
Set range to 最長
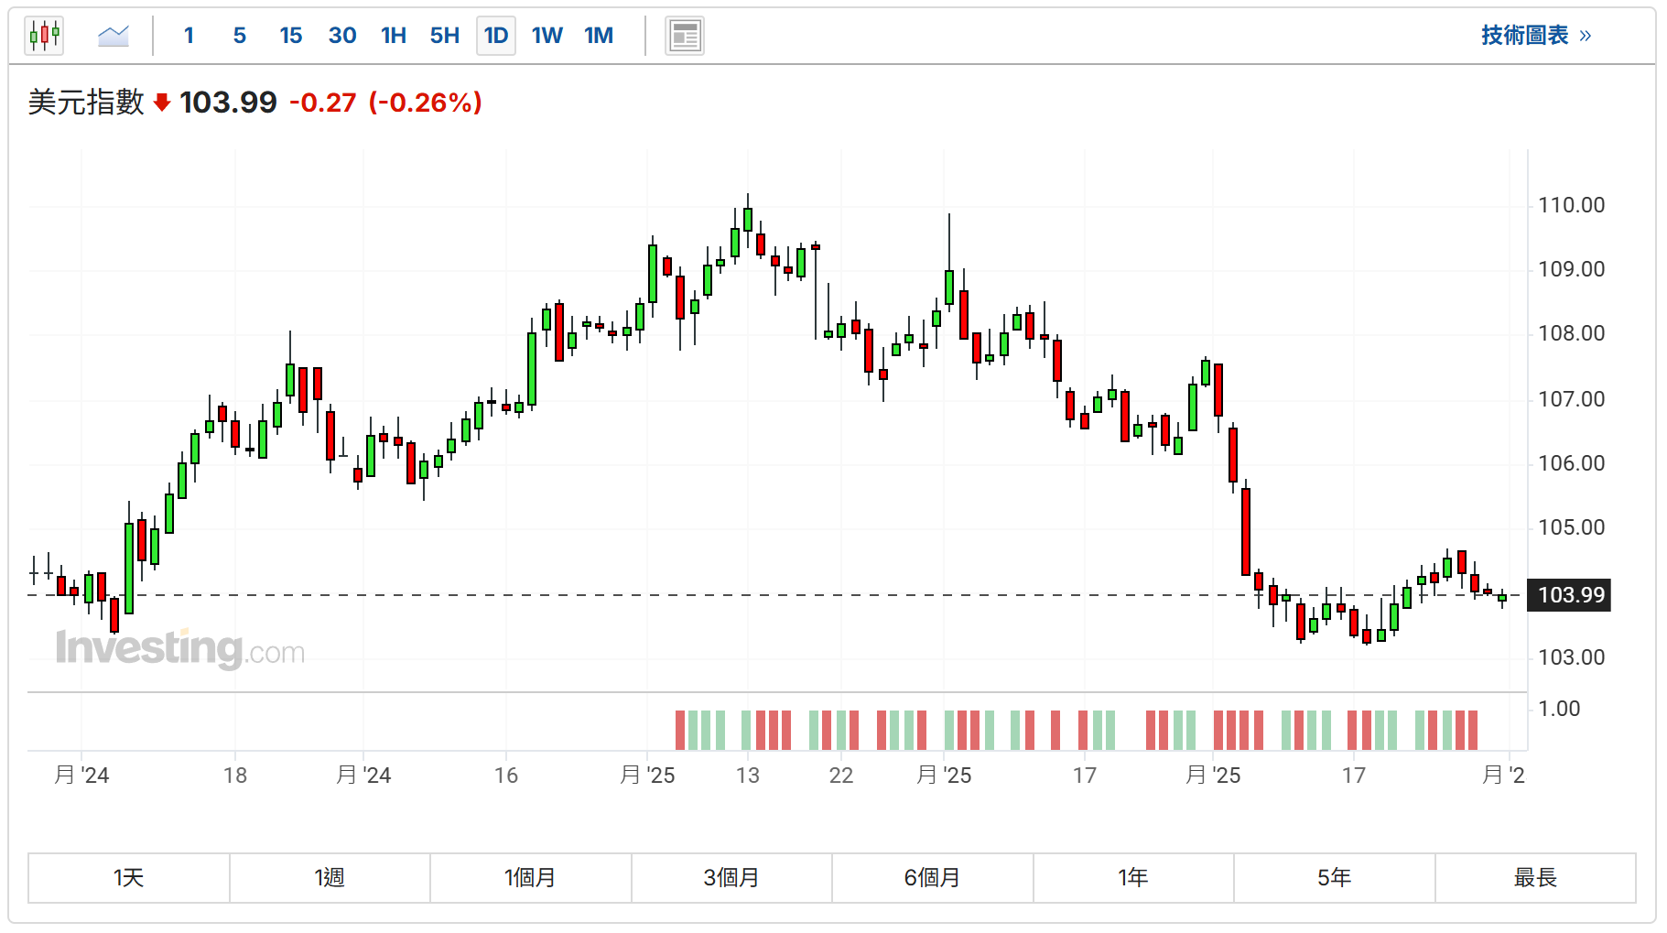pos(1535,878)
